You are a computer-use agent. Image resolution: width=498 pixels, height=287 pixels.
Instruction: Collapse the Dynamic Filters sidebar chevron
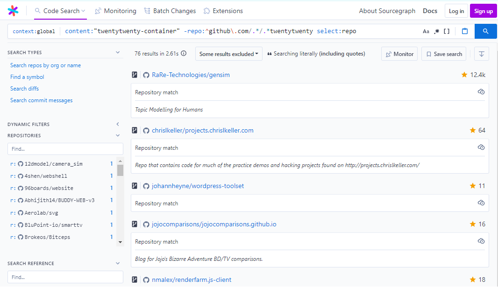(x=118, y=124)
